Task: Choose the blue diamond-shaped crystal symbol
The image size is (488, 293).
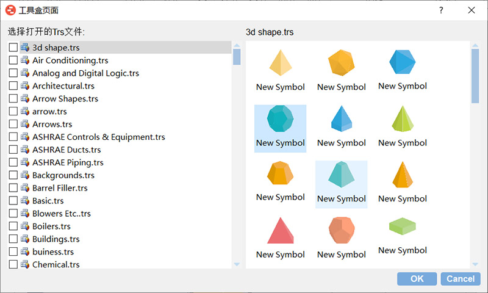Action: [341, 119]
